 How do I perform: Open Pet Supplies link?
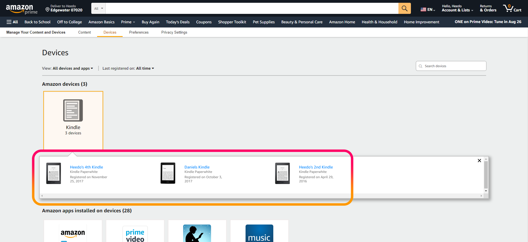264,22
